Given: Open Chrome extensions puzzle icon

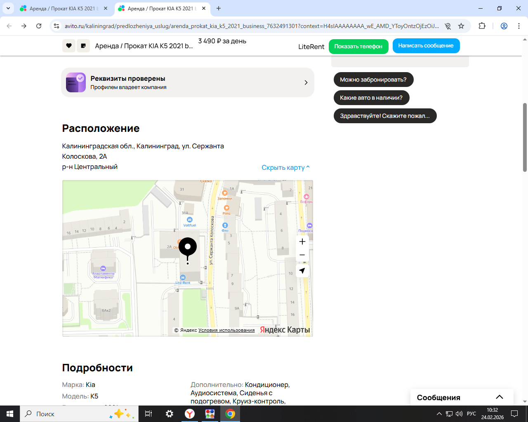Looking at the screenshot, I should point(482,26).
